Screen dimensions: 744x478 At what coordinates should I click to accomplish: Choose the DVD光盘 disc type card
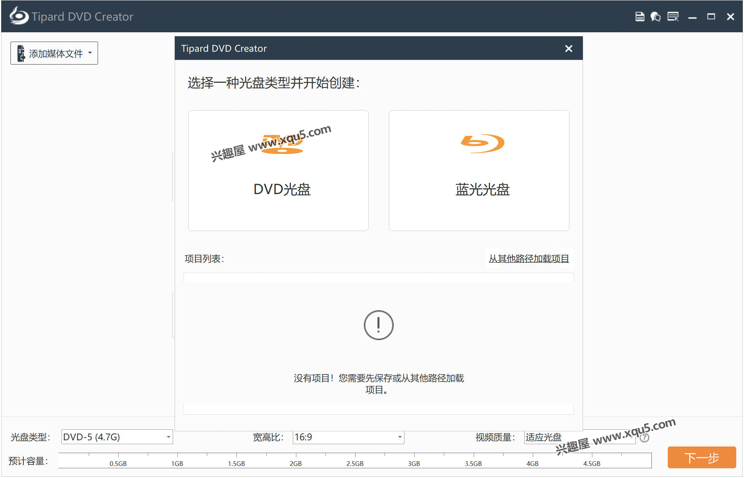click(x=278, y=170)
